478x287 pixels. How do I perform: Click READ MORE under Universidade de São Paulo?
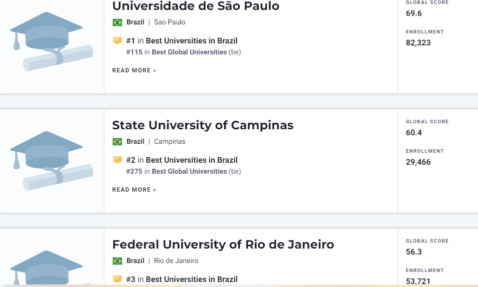(134, 70)
